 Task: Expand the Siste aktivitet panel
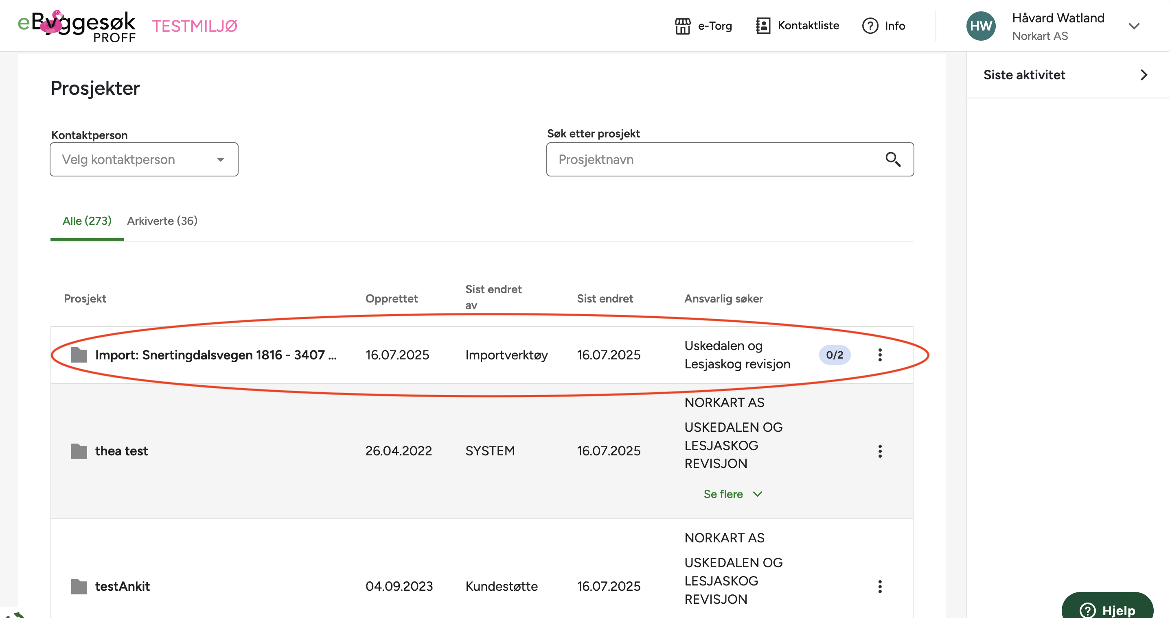click(1143, 75)
